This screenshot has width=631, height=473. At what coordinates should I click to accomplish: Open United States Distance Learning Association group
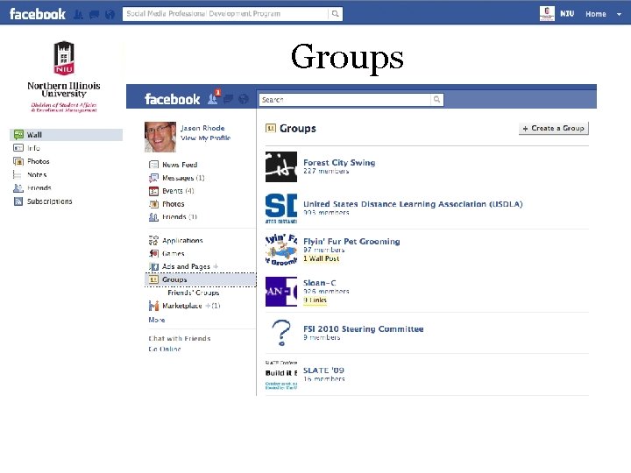click(413, 204)
